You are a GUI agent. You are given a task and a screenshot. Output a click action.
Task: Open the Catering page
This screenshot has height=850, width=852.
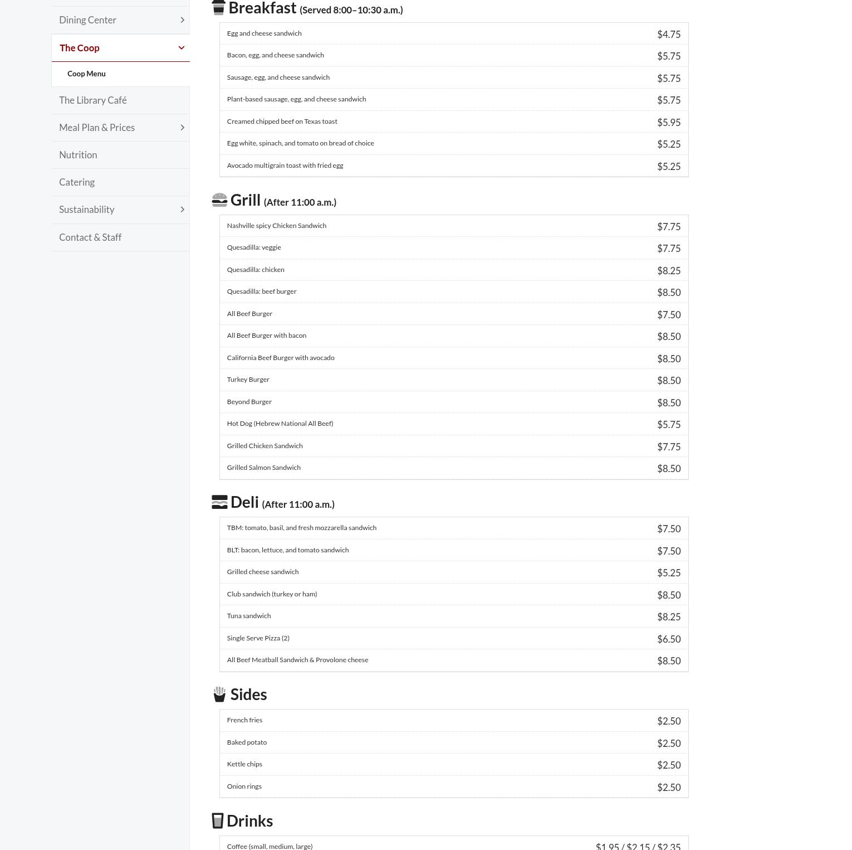77,182
